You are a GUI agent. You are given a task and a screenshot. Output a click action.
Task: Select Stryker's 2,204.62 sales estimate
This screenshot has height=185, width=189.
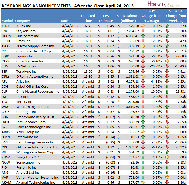point(132,31)
